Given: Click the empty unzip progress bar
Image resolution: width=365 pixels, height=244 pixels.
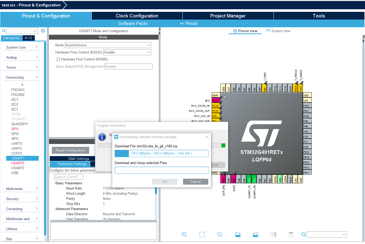Looking at the screenshot, I should point(162,170).
